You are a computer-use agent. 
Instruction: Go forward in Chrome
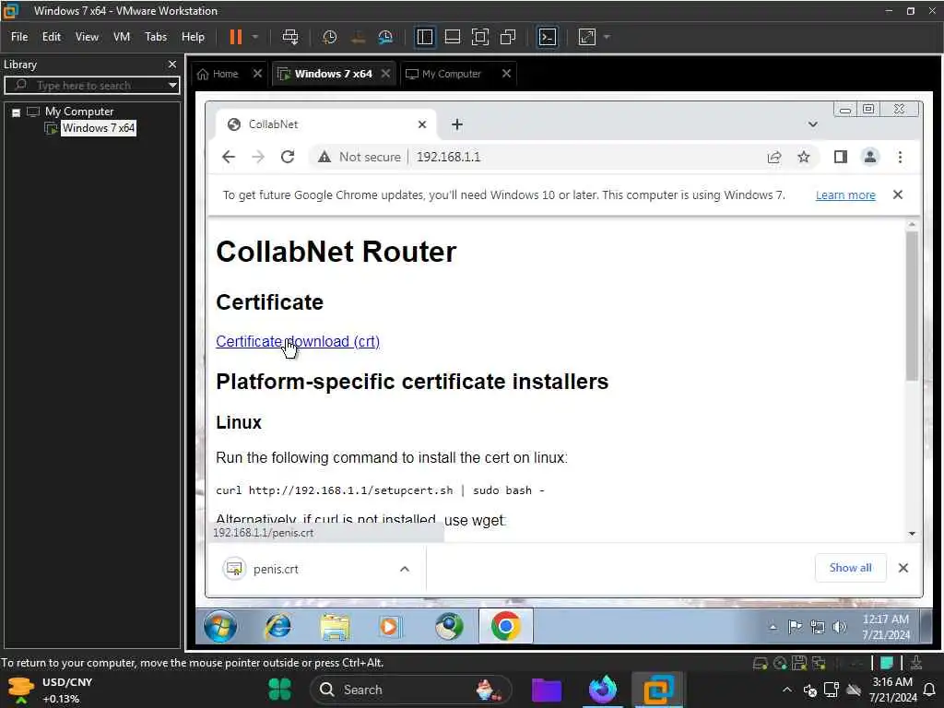tap(258, 157)
